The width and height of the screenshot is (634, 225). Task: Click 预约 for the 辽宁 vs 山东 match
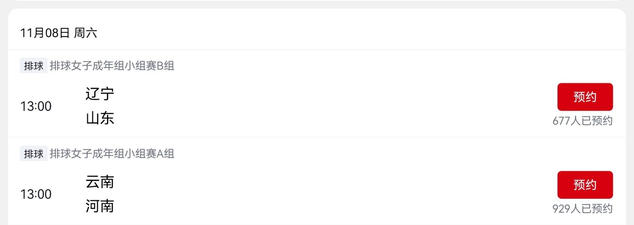pyautogui.click(x=585, y=97)
